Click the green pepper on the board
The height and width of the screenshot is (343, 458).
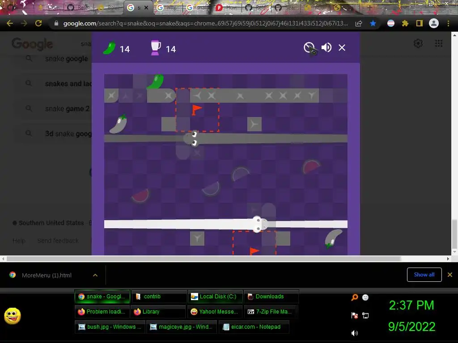tap(155, 81)
